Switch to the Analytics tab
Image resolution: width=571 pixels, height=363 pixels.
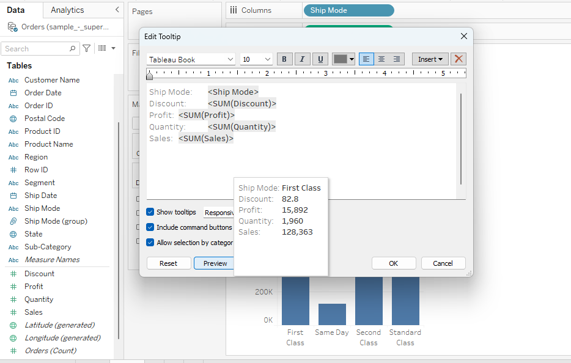coord(67,10)
